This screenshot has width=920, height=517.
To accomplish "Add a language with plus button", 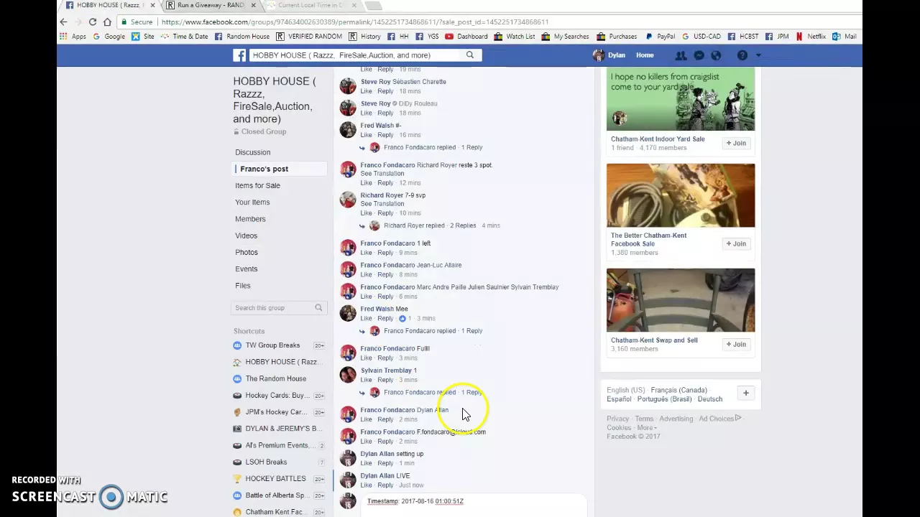I will coord(745,393).
